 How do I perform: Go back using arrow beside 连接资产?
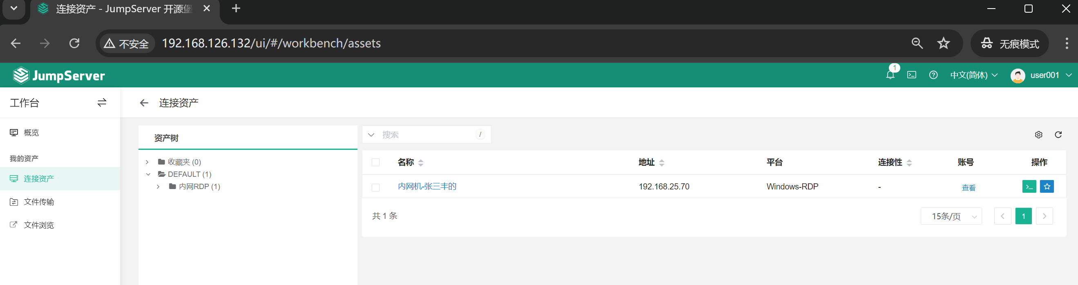(144, 103)
